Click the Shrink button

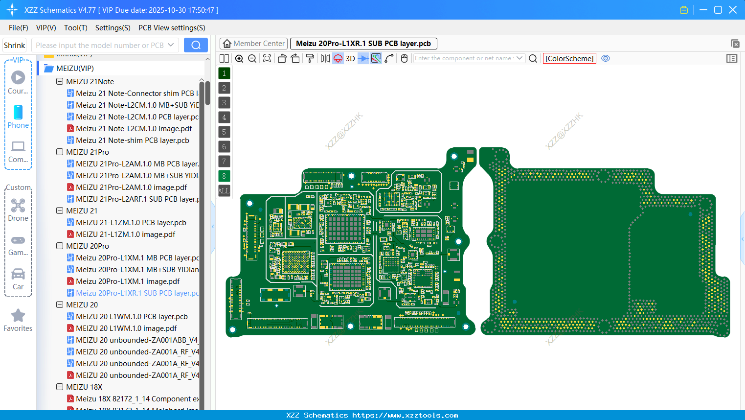pos(14,45)
